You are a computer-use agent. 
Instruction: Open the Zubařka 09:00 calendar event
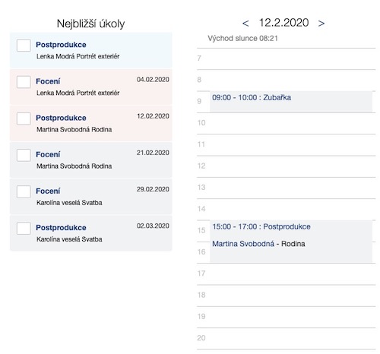291,102
